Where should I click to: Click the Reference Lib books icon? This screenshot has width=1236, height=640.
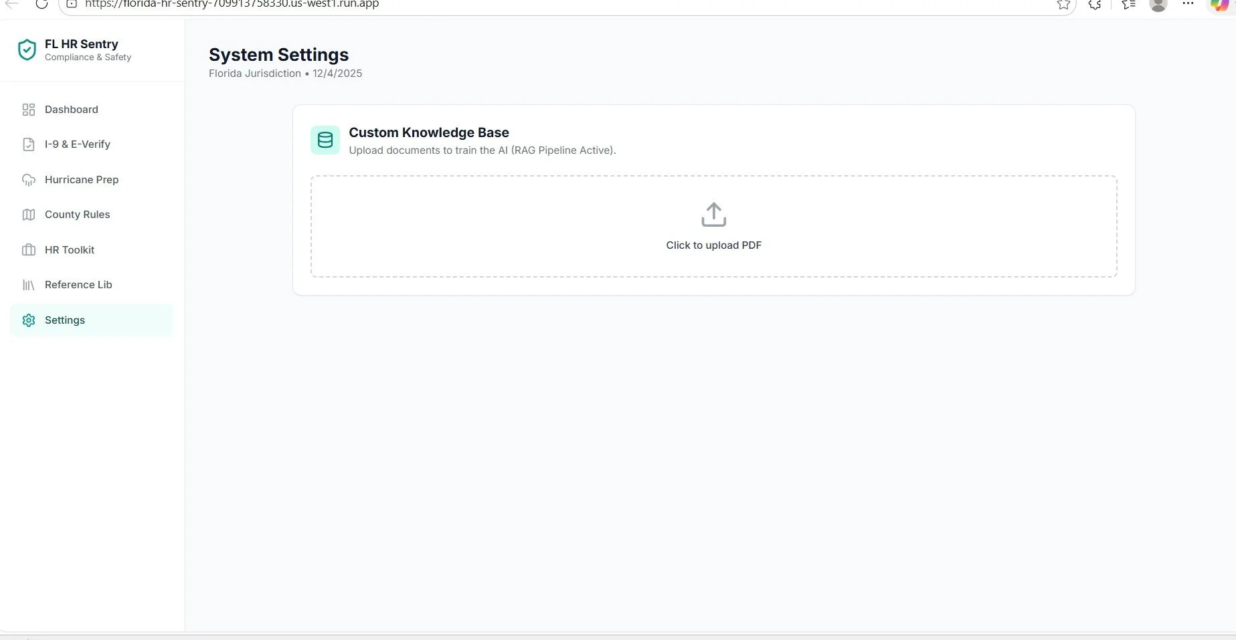(x=29, y=285)
